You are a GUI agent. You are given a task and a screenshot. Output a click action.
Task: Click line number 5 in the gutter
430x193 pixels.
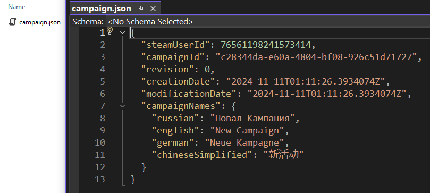102,81
